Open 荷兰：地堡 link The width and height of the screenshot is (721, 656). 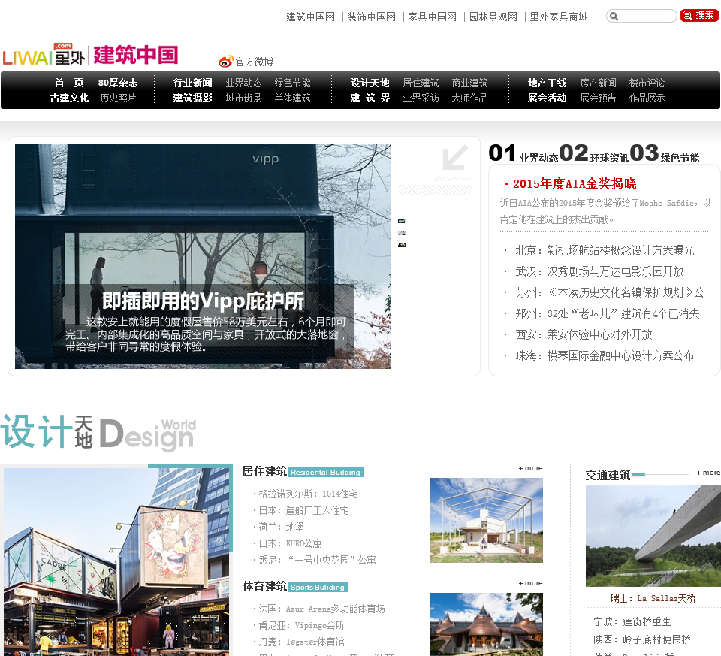pos(281,528)
